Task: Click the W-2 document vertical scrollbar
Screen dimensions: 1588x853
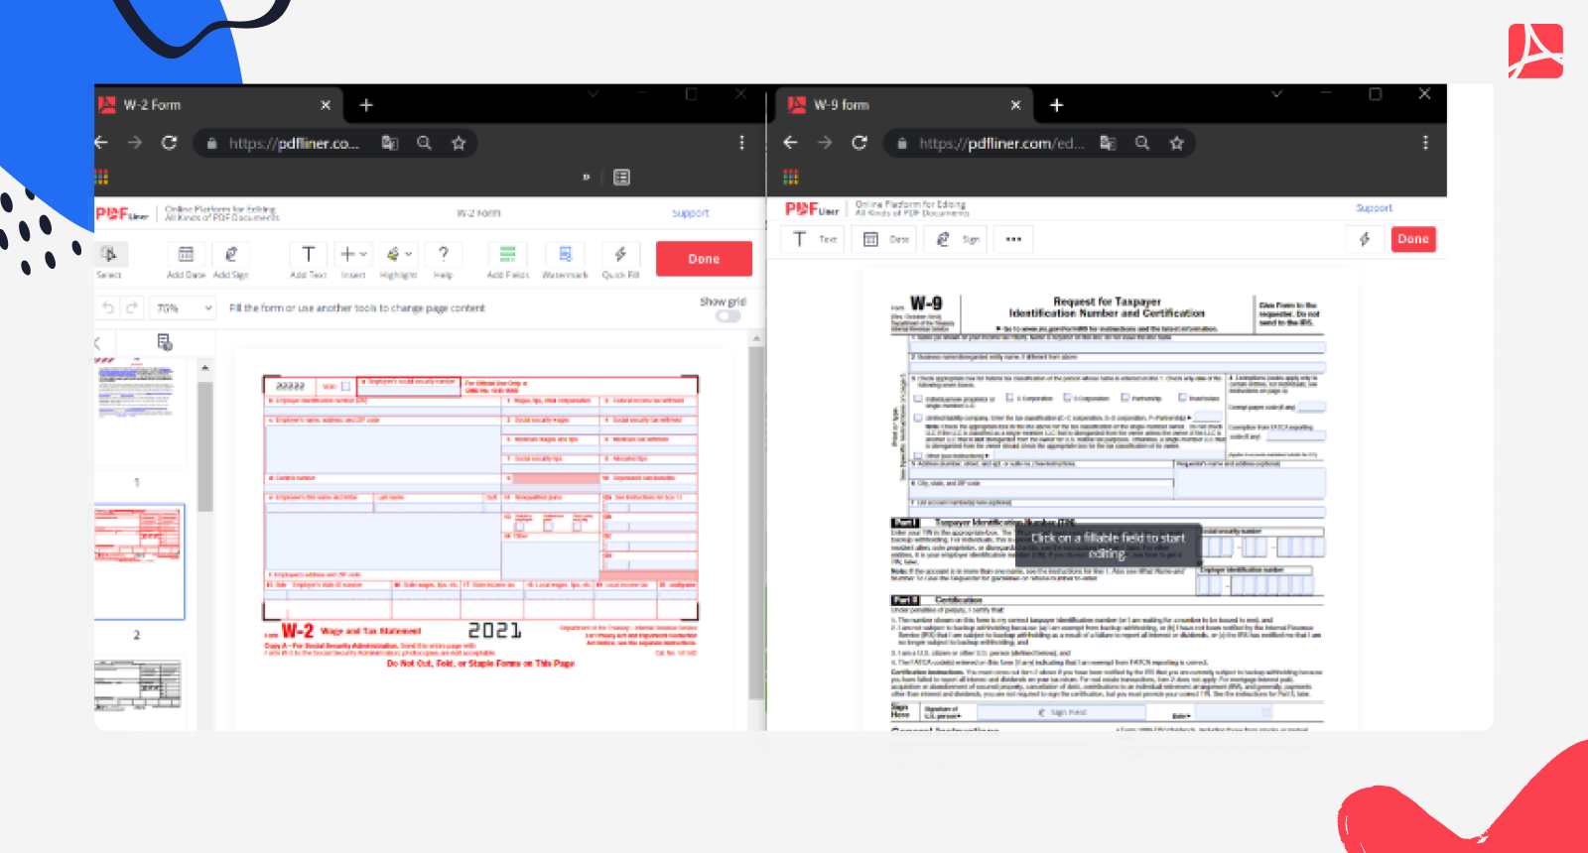Action: pyautogui.click(x=756, y=521)
